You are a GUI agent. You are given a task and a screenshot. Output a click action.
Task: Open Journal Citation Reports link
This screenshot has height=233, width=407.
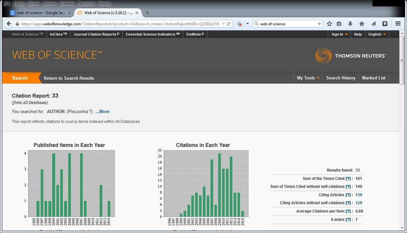click(x=96, y=34)
